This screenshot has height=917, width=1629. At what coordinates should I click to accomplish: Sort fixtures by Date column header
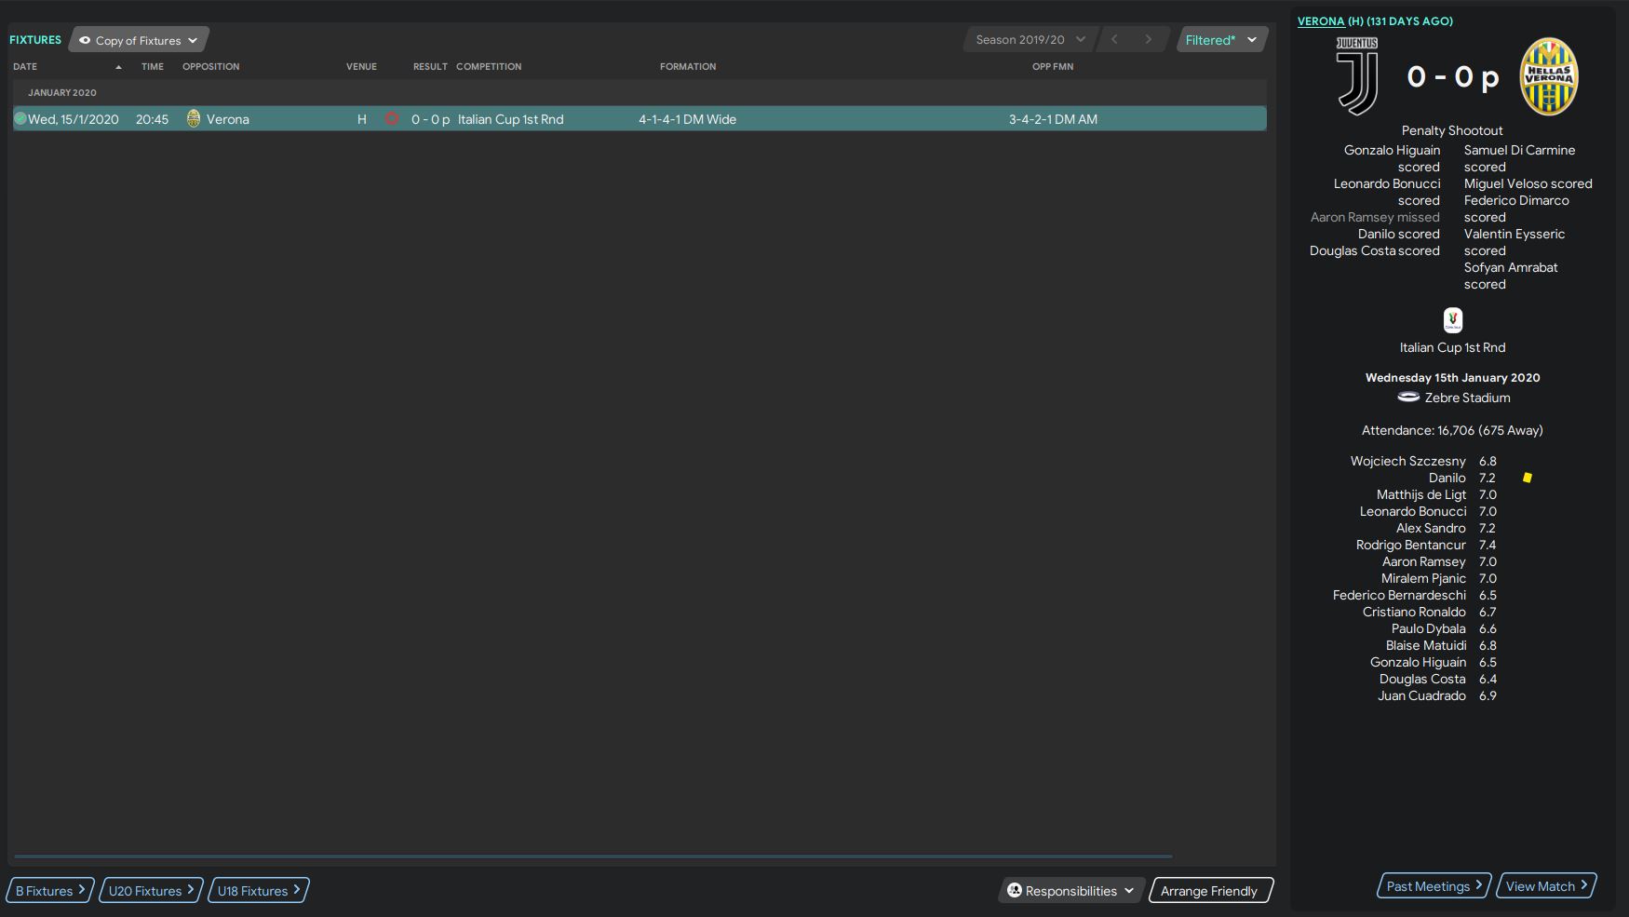[26, 67]
